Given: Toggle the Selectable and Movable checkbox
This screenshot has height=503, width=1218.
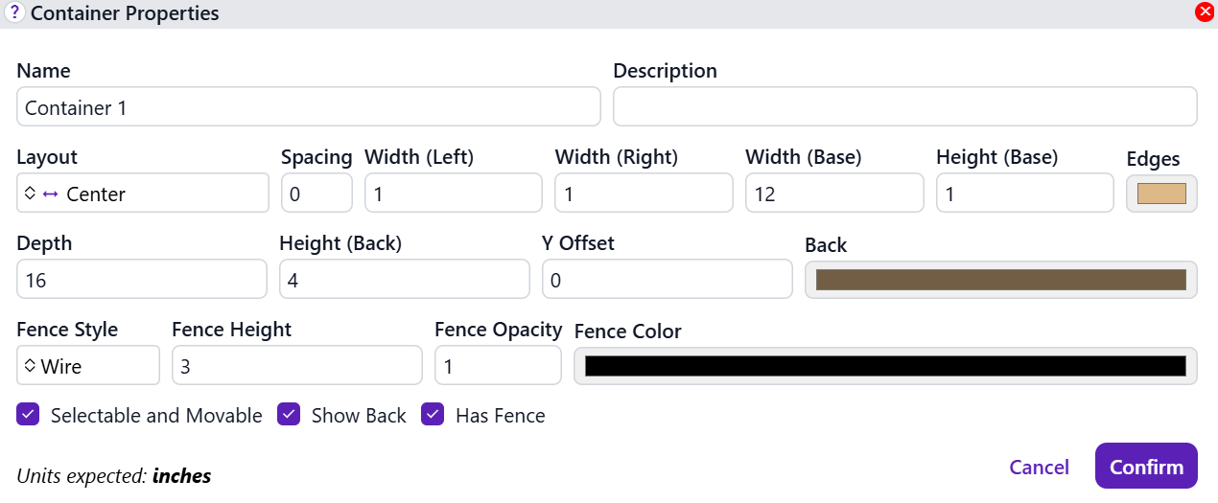Looking at the screenshot, I should 29,415.
